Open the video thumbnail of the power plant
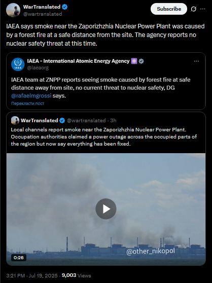The image size is (212, 283). [x=106, y=209]
